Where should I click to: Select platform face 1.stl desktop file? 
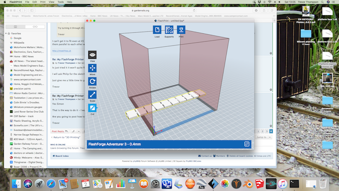tap(328, 14)
